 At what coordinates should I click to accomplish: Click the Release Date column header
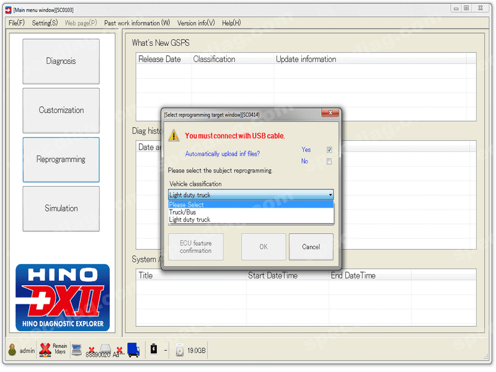pos(164,59)
